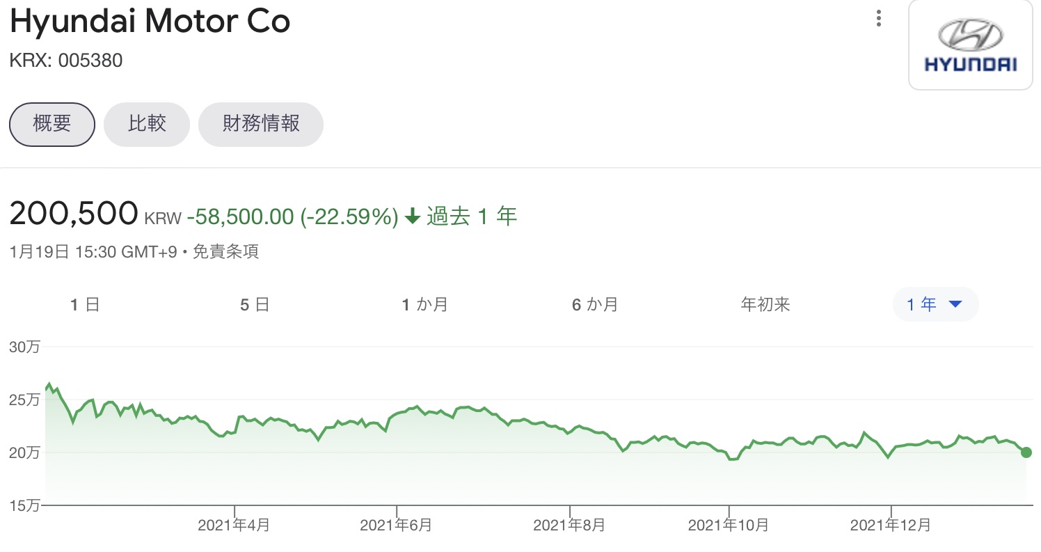Choose the 6 か月 time range

coord(594,304)
